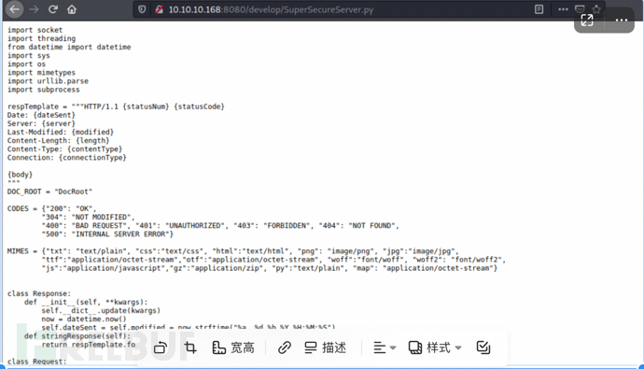Open the 宽高 width-height setting
The image size is (644, 369).
click(233, 348)
